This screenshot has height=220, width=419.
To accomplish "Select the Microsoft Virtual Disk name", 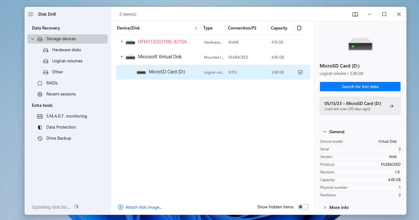I will [x=160, y=57].
